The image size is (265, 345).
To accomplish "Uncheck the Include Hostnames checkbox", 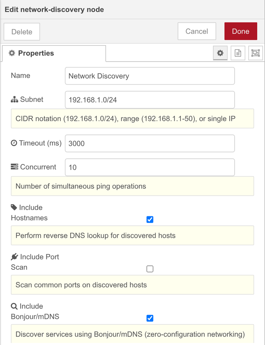I will coord(150,219).
